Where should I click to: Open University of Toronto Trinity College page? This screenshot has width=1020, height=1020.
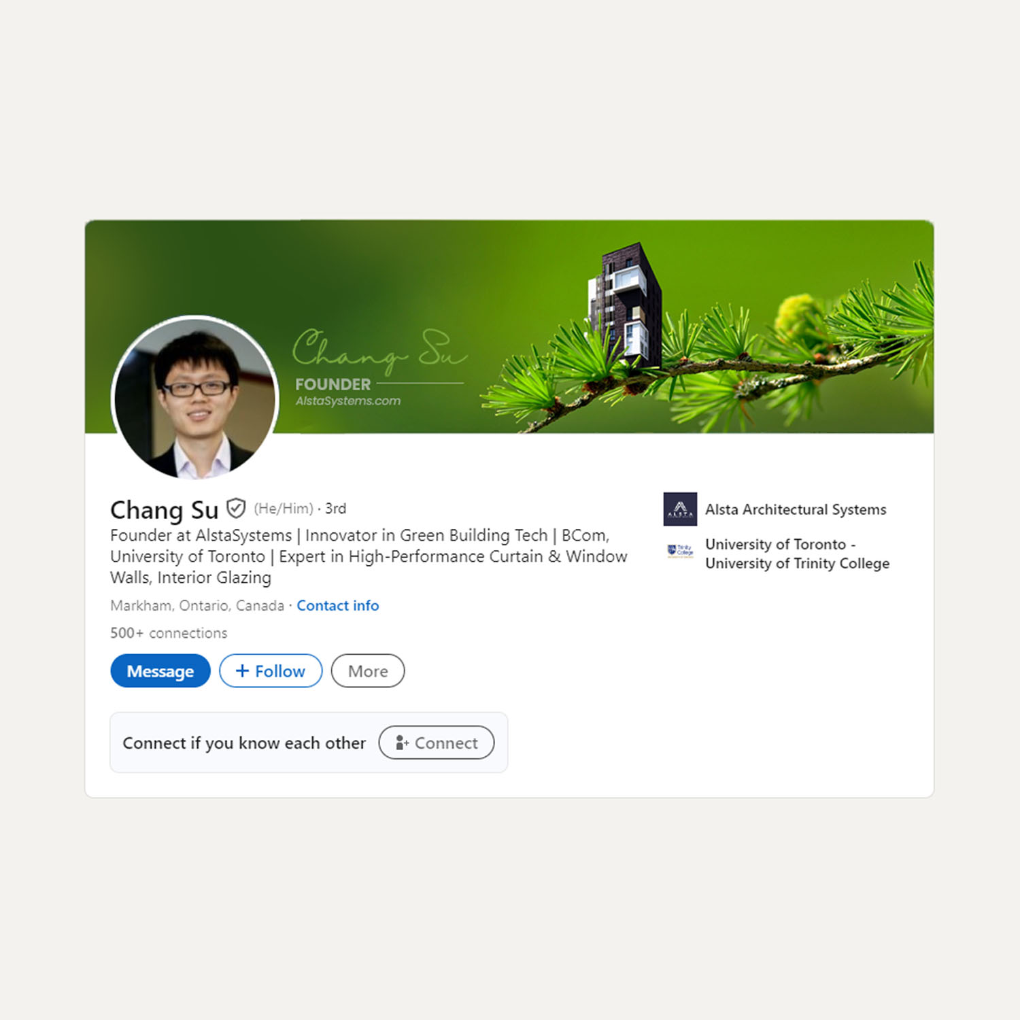[x=797, y=554]
